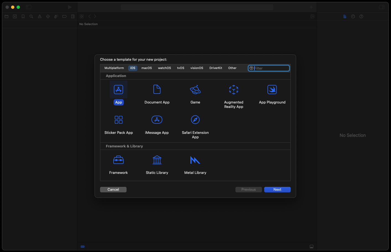Open the related items grid menu
Screen dimensions: 391x252
(x=82, y=17)
